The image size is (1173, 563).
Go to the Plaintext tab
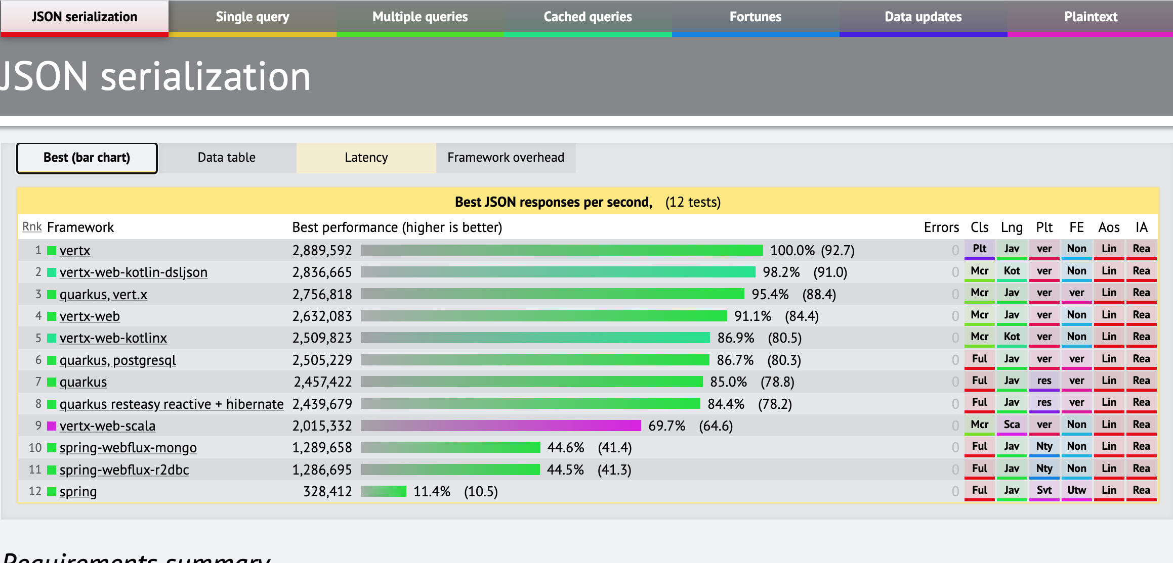click(x=1091, y=17)
